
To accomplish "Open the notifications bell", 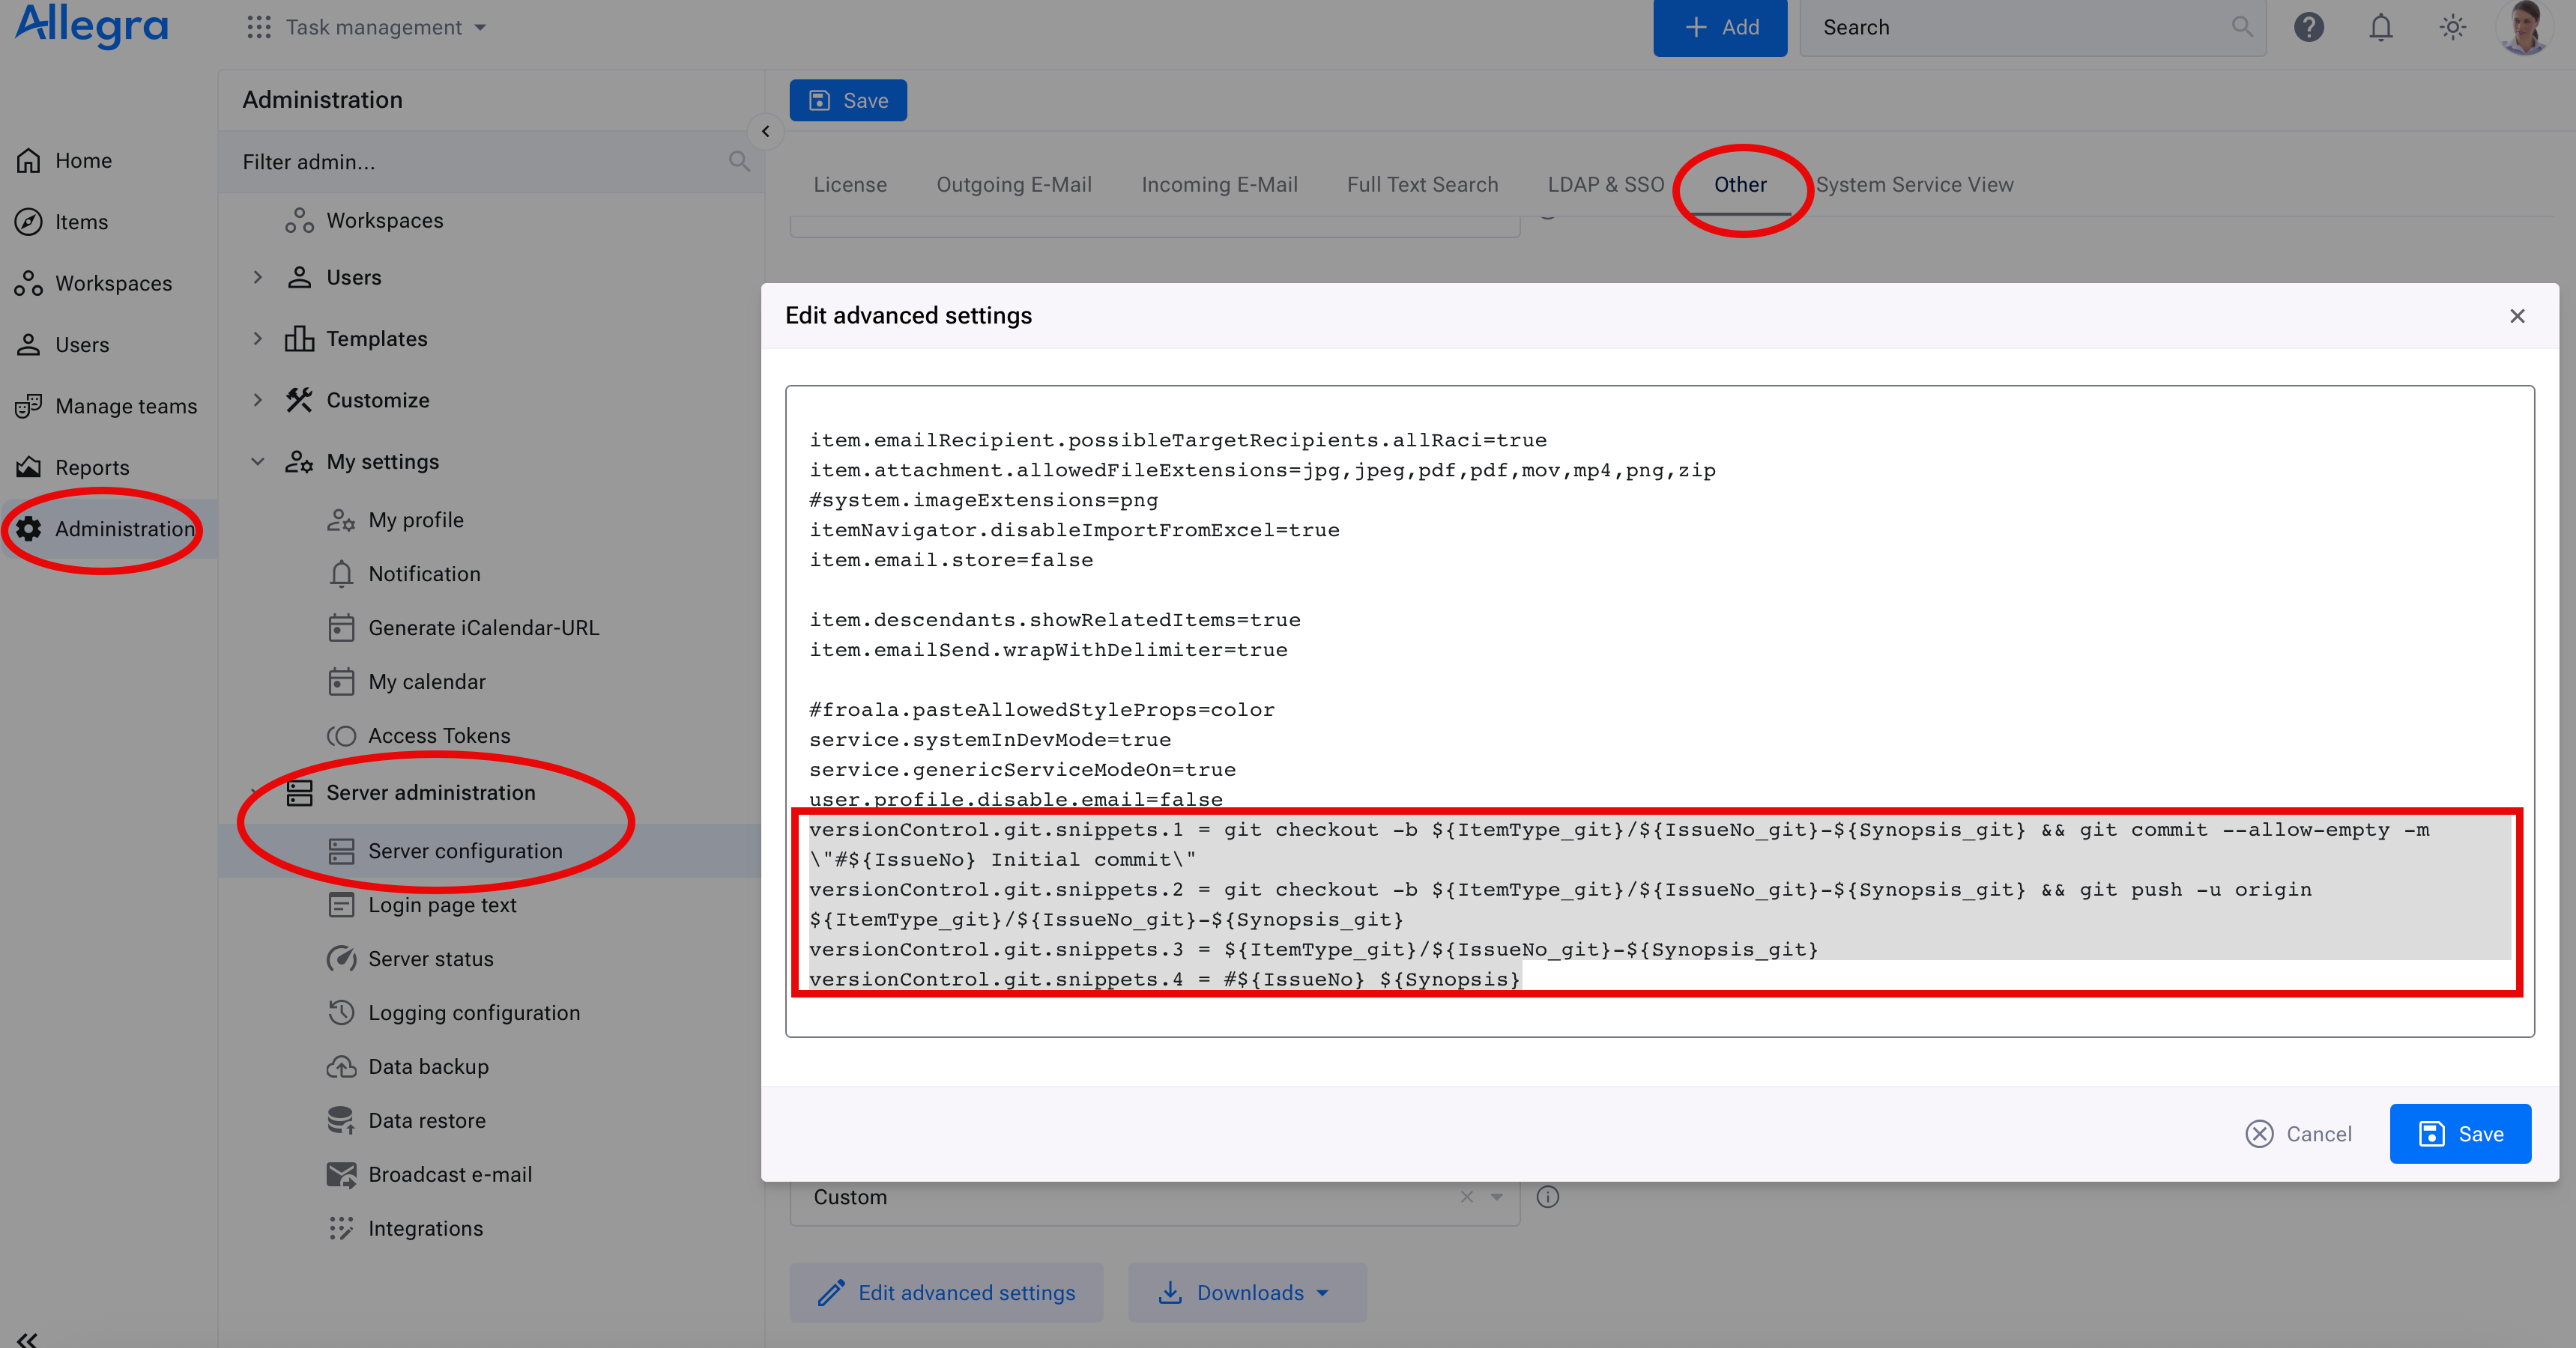I will pos(2381,27).
